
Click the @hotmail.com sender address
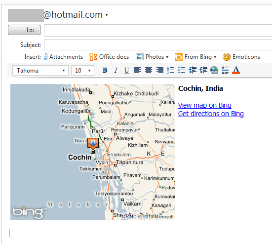click(x=73, y=15)
